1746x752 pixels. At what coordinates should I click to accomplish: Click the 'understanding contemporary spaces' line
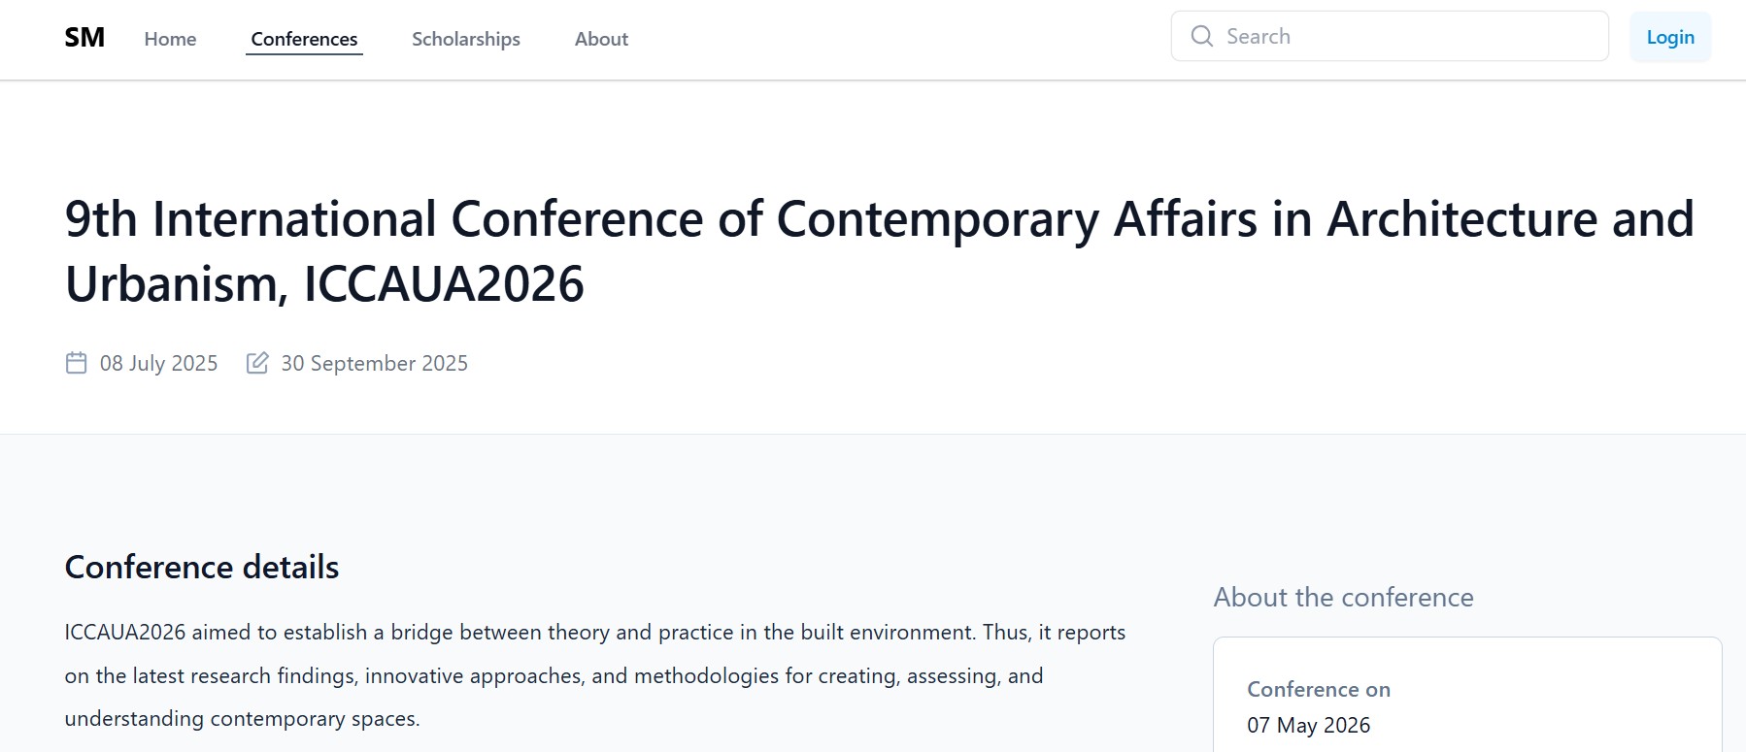[x=242, y=719]
